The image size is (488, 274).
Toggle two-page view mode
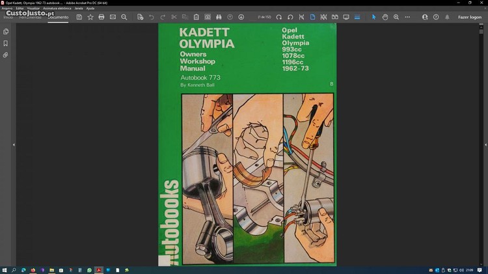coord(334,17)
